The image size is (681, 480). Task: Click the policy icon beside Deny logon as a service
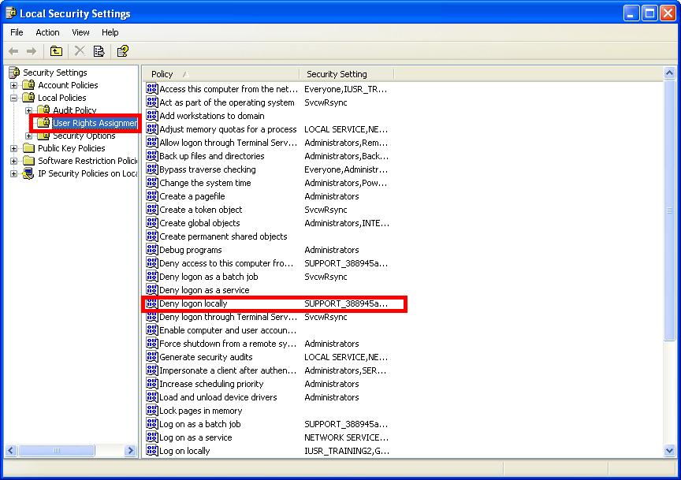tap(152, 290)
